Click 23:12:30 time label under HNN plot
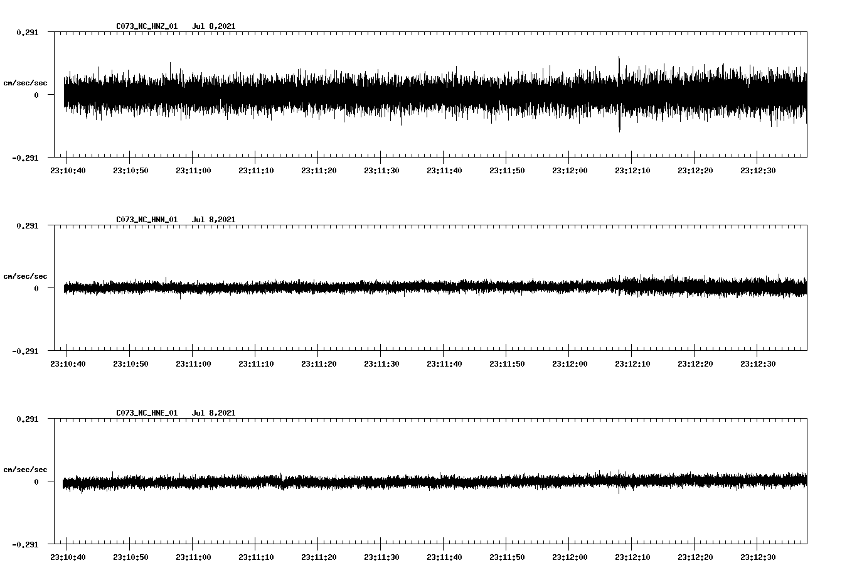Image resolution: width=852 pixels, height=580 pixels. [757, 363]
